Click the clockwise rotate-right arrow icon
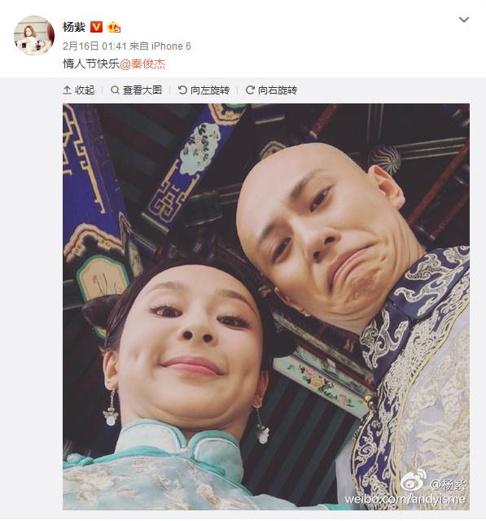Image resolution: width=486 pixels, height=521 pixels. [250, 90]
